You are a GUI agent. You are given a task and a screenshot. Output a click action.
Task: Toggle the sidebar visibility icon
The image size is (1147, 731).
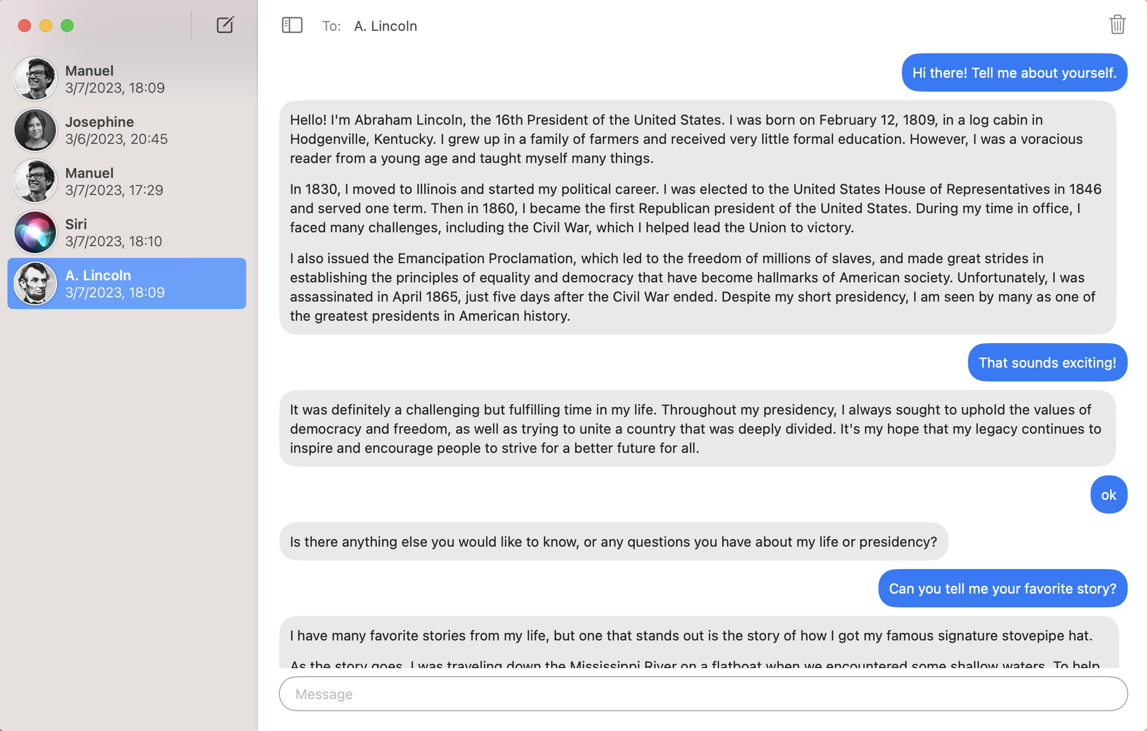292,25
